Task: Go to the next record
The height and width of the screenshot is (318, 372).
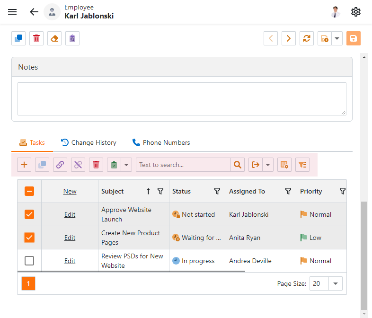Action: pyautogui.click(x=289, y=38)
